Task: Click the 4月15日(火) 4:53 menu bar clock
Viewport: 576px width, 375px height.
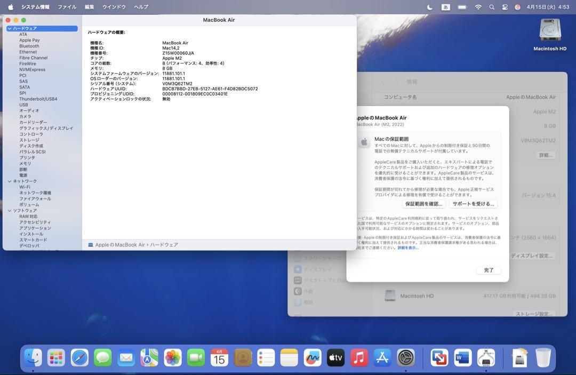Action: point(548,7)
